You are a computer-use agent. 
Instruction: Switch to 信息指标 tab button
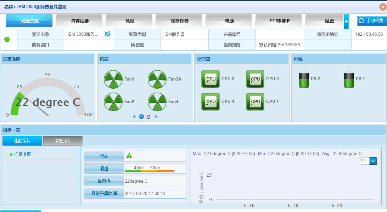(63, 141)
